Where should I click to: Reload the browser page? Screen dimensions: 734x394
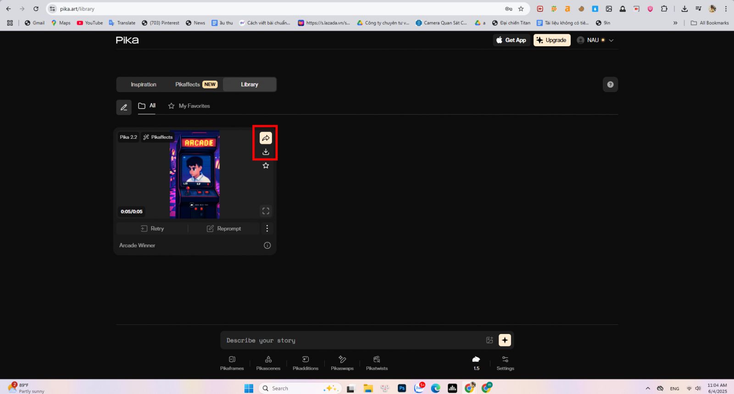point(36,9)
